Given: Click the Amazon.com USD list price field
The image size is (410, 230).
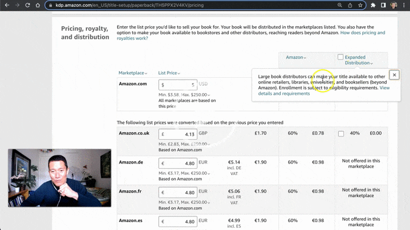Looking at the screenshot, I should pyautogui.click(x=178, y=85).
